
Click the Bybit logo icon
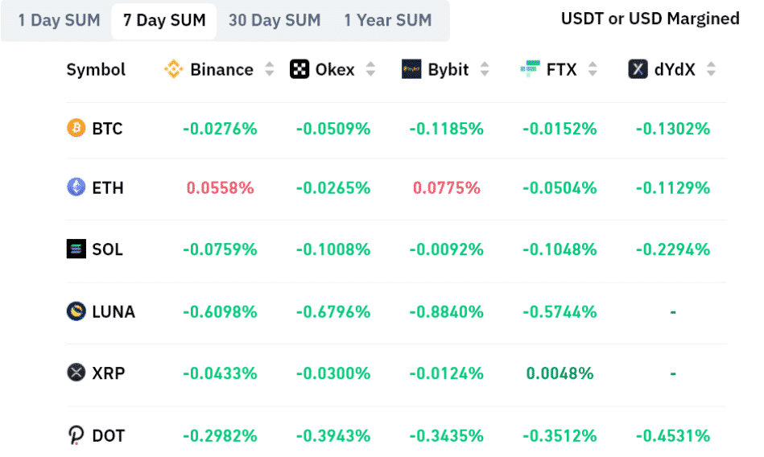point(411,70)
